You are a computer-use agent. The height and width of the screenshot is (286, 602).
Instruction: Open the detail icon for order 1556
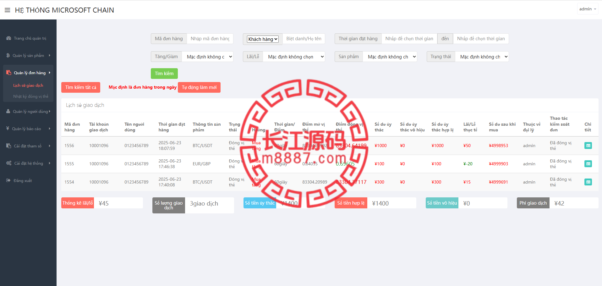tap(588, 146)
